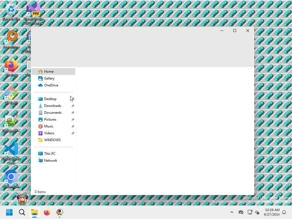Image resolution: width=292 pixels, height=219 pixels.
Task: Open taskbar Search
Action: pyautogui.click(x=22, y=212)
